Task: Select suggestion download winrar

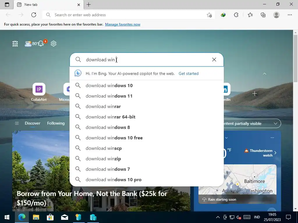Action: (x=147, y=106)
